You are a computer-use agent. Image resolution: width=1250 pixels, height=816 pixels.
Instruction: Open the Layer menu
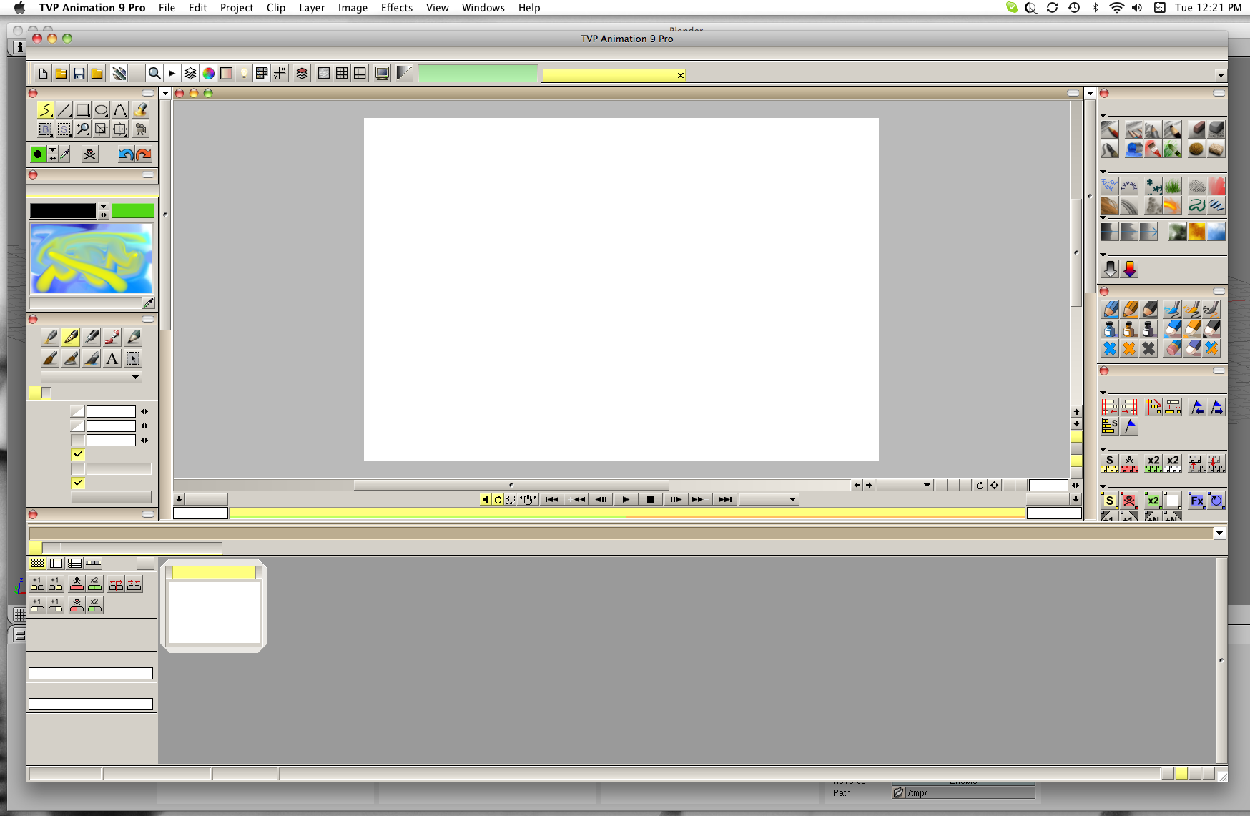pos(312,8)
